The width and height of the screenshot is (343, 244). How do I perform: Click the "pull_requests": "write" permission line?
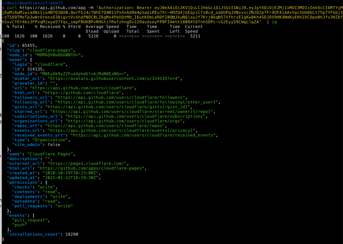pyautogui.click(x=43, y=206)
